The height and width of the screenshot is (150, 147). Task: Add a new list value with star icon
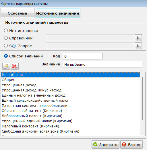coord(6,66)
